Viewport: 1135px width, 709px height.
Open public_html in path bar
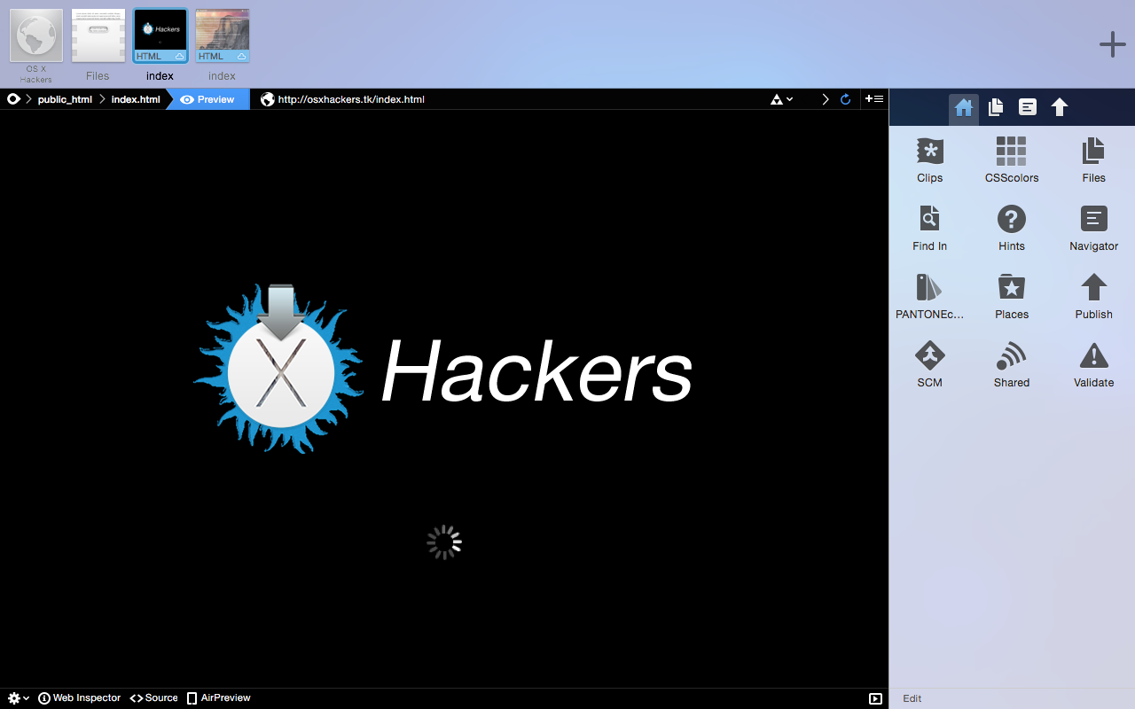point(65,99)
